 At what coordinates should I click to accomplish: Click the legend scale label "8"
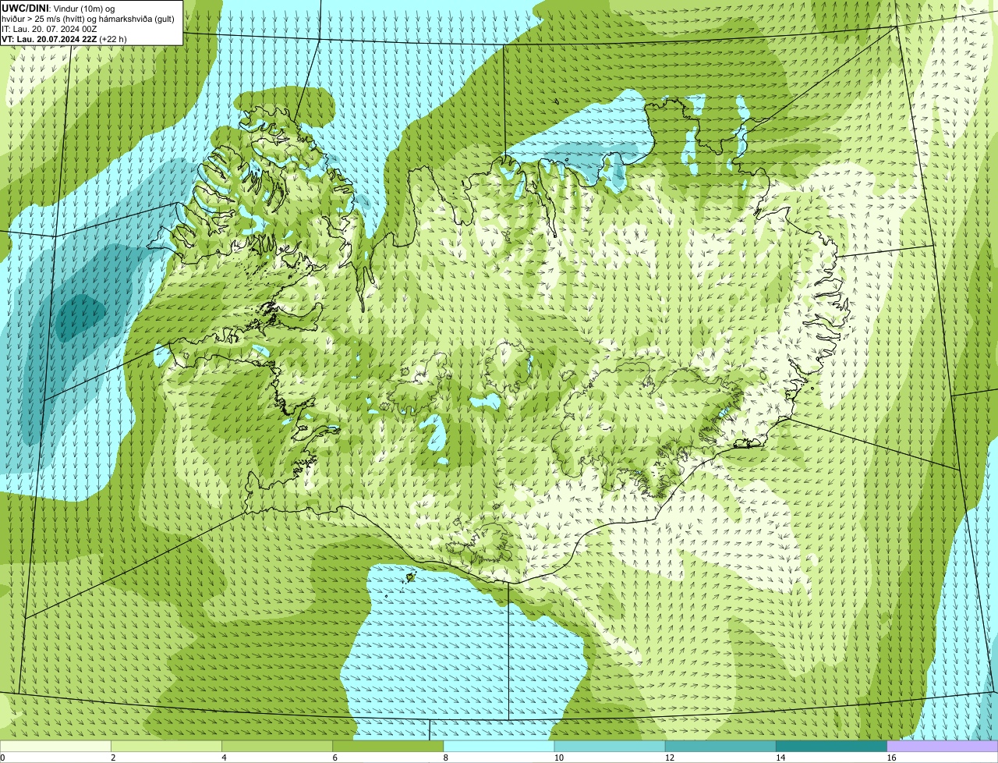[x=446, y=758]
